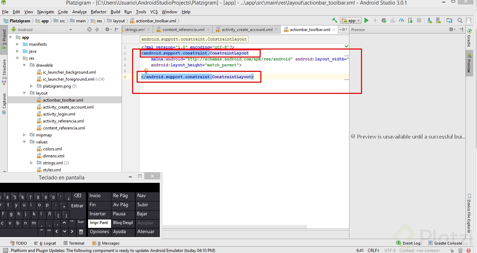Viewport: 477px width, 253px height.
Task: Select activity_login.xml in project tree
Action: pos(59,114)
